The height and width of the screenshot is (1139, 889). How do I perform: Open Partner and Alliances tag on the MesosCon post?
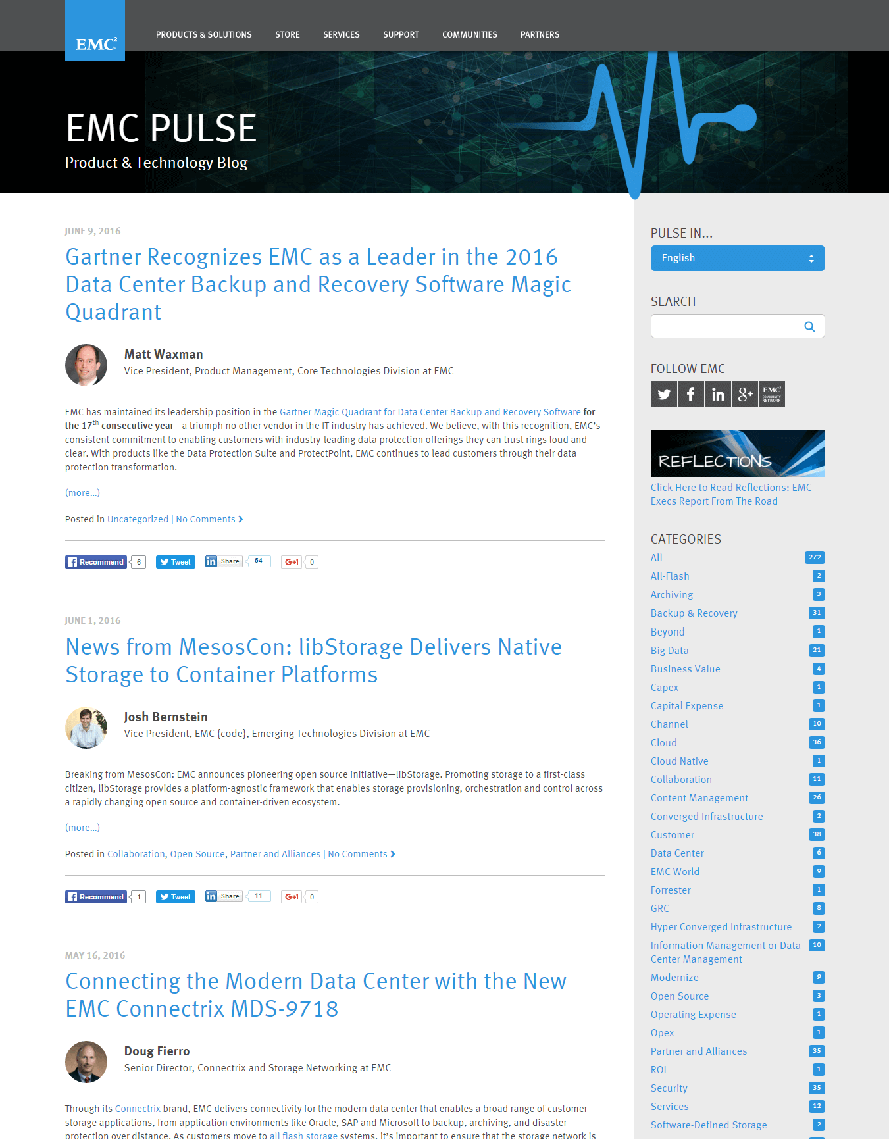click(275, 854)
